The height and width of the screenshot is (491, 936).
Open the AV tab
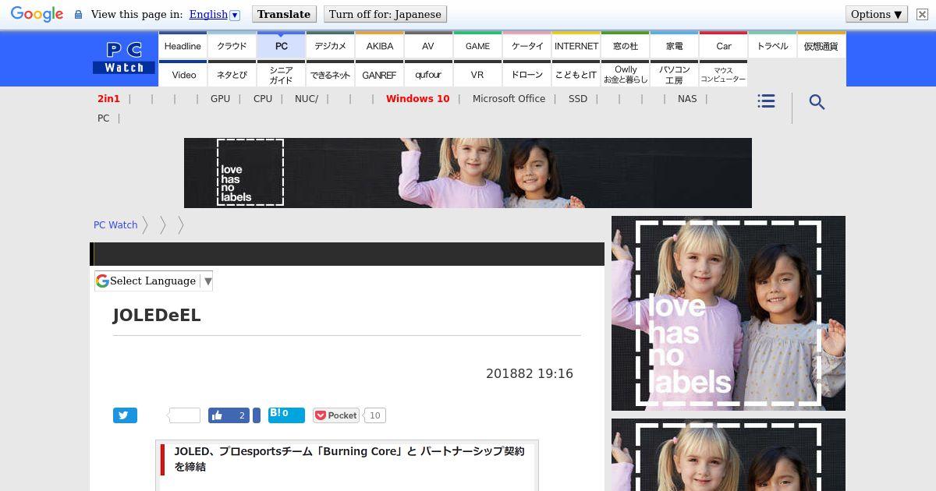(x=428, y=45)
